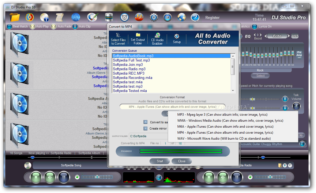Pause the left deck
Screen dimensions: 316x193
pos(64,177)
